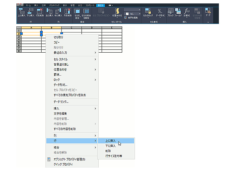Click the 境界を編集 (edit borders) button
This screenshot has height=171, width=235.
(131, 18)
